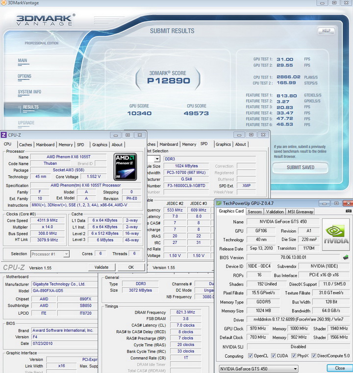Select the Graphics Card tab in GPU-Z
This screenshot has width=353, height=373.
pos(231,211)
